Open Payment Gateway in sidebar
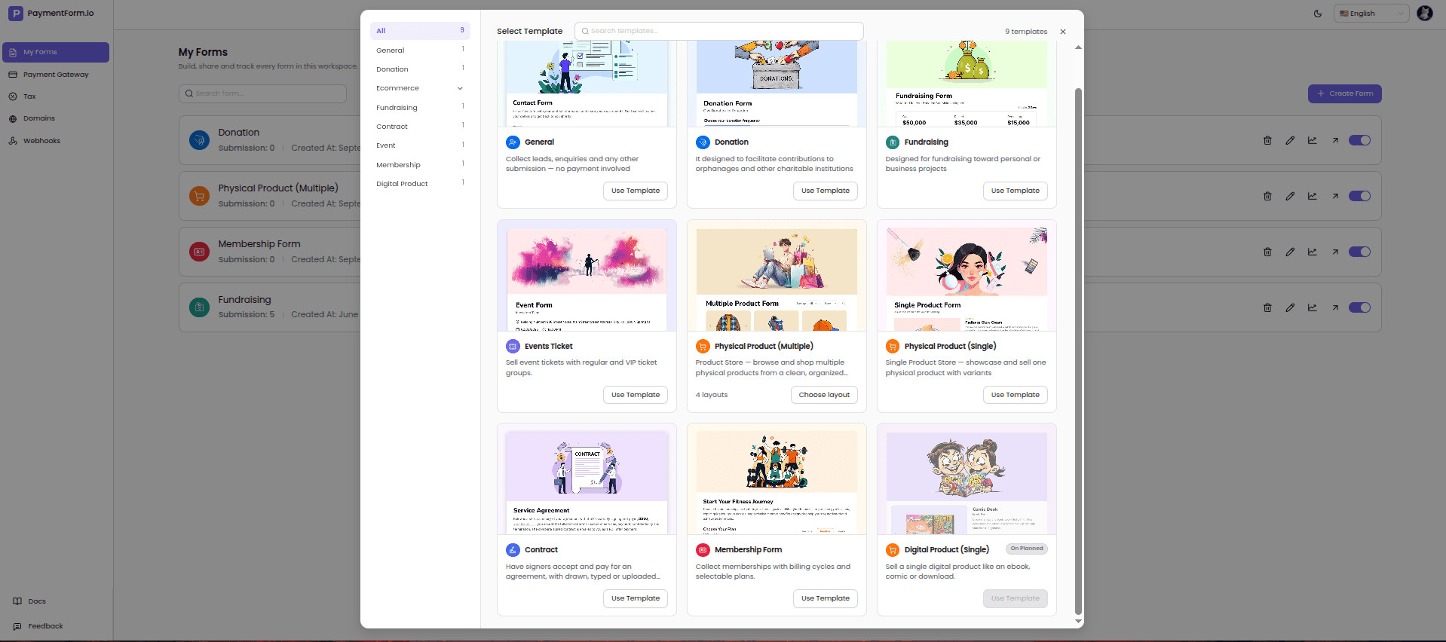This screenshot has height=642, width=1446. pos(56,75)
